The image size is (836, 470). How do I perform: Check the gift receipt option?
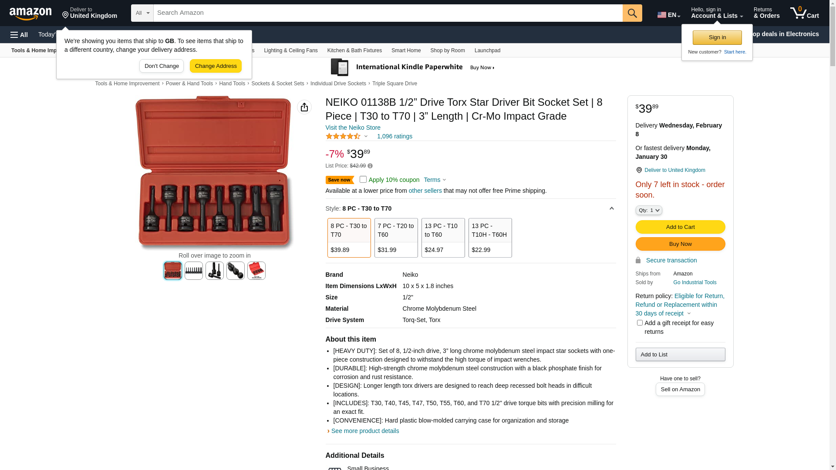coord(640,323)
